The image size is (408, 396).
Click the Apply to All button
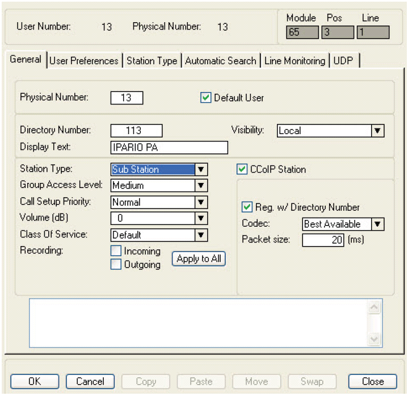[x=199, y=259]
